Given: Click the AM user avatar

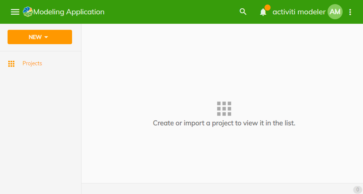Looking at the screenshot, I should tap(335, 12).
